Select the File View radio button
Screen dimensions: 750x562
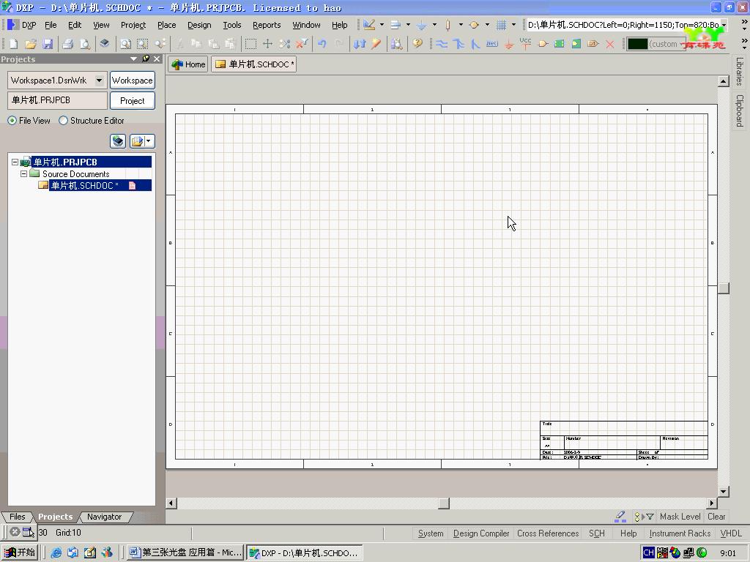[12, 121]
